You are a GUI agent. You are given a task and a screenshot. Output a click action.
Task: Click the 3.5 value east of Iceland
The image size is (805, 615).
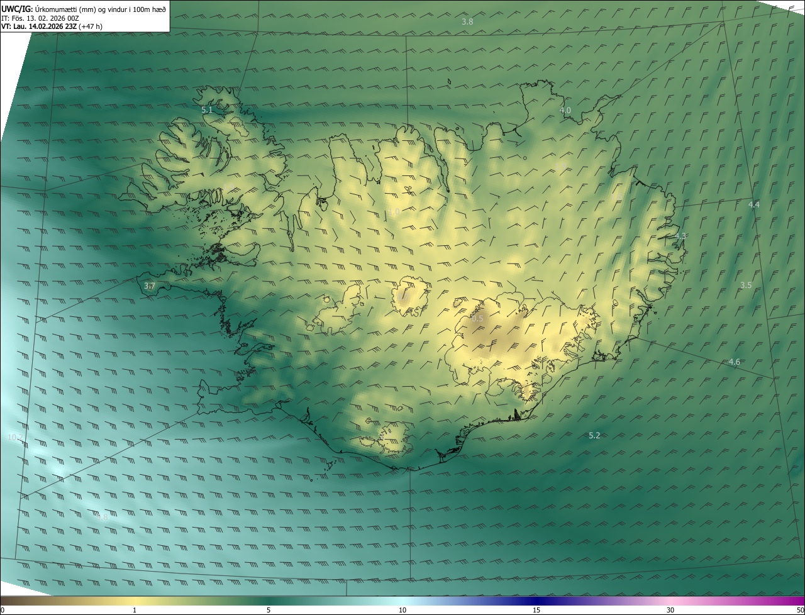point(746,285)
